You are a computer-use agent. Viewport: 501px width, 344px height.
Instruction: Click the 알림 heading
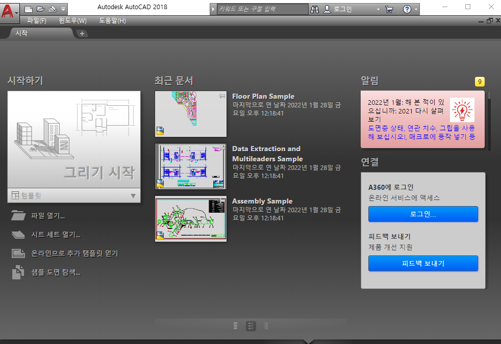point(370,81)
